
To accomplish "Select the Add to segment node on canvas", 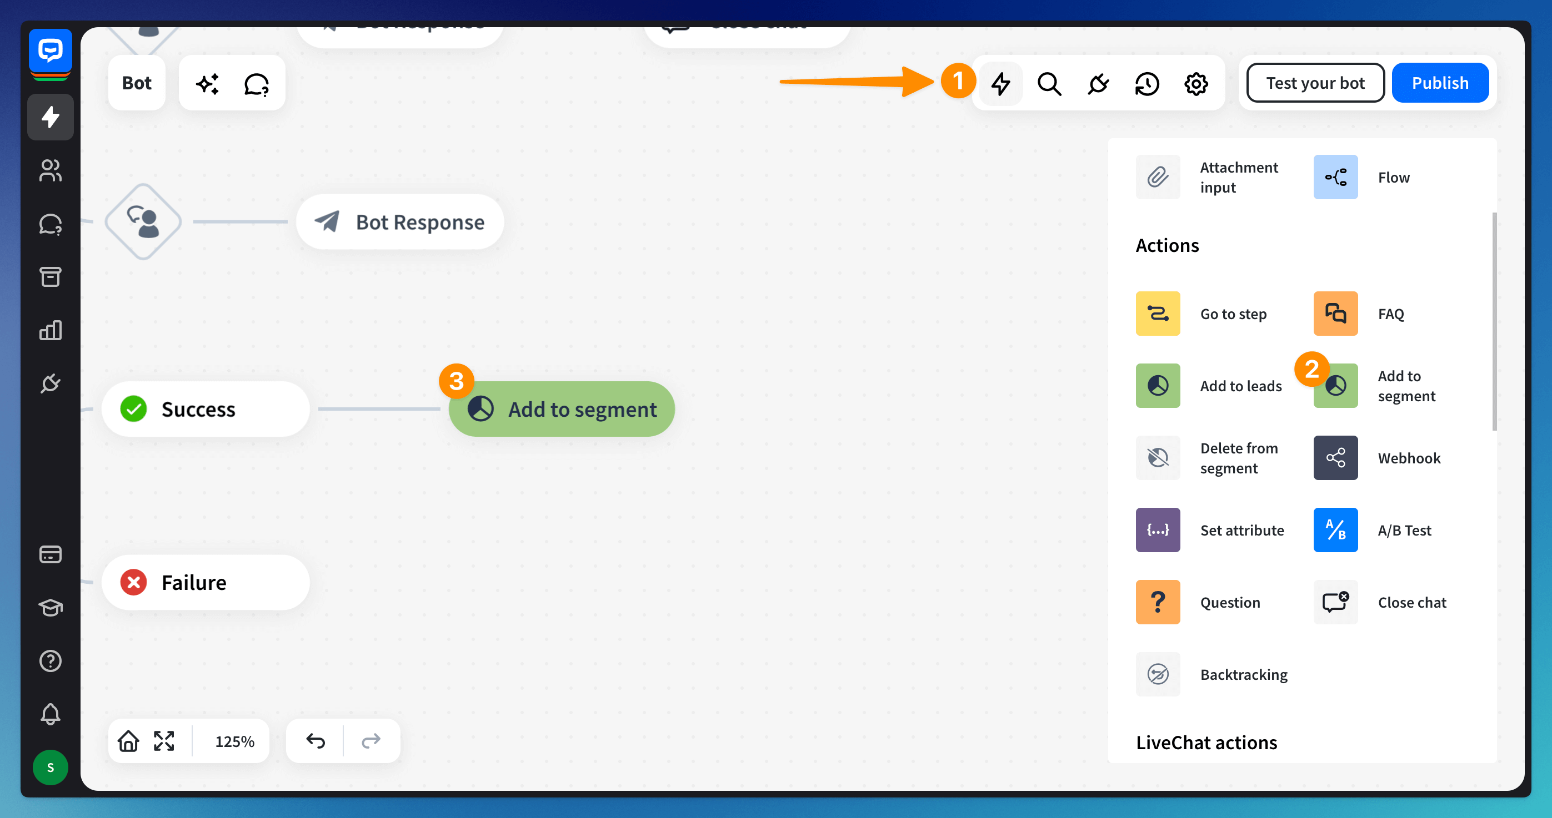I will pyautogui.click(x=562, y=410).
